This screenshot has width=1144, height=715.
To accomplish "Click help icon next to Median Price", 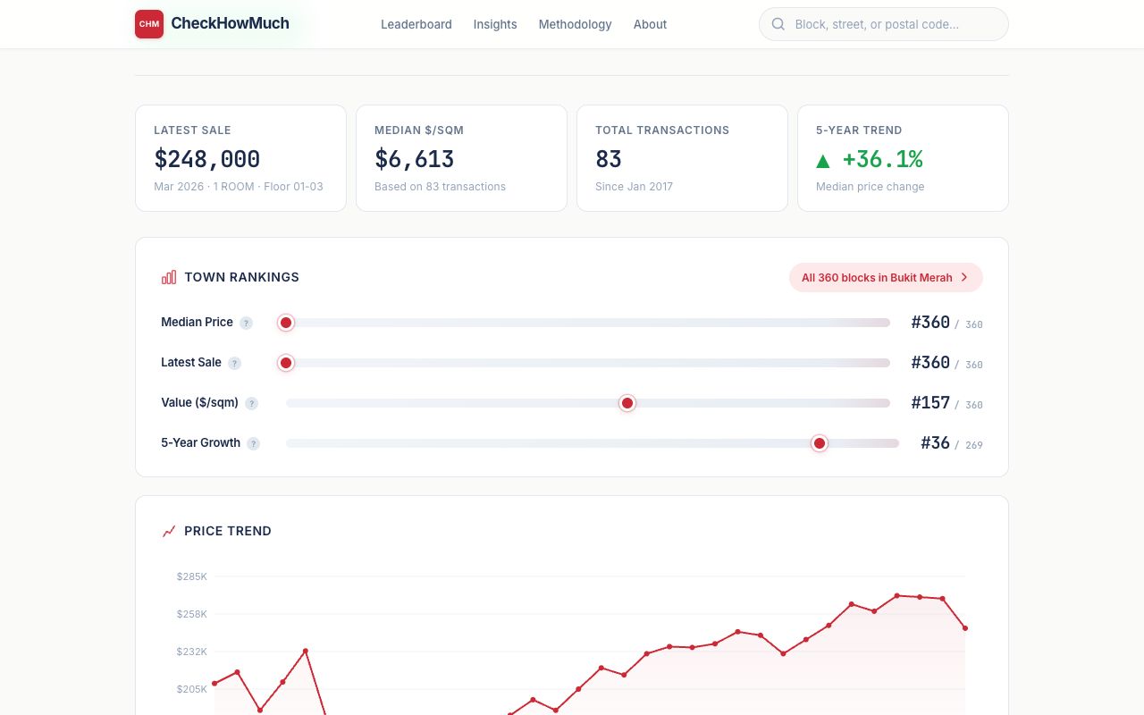I will point(246,323).
